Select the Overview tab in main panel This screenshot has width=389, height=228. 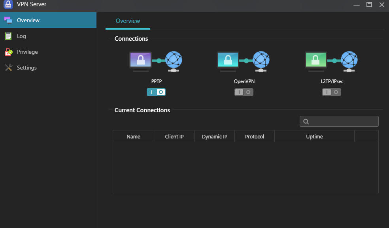(128, 21)
